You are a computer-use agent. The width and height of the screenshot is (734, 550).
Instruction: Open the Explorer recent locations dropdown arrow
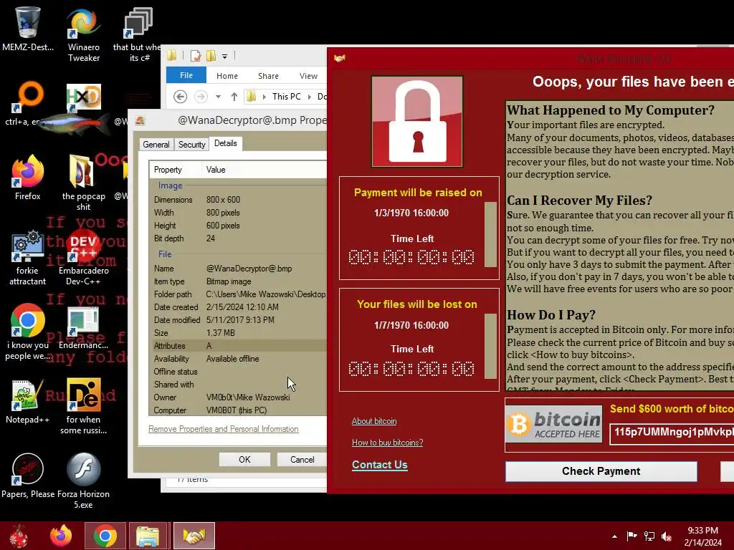218,97
